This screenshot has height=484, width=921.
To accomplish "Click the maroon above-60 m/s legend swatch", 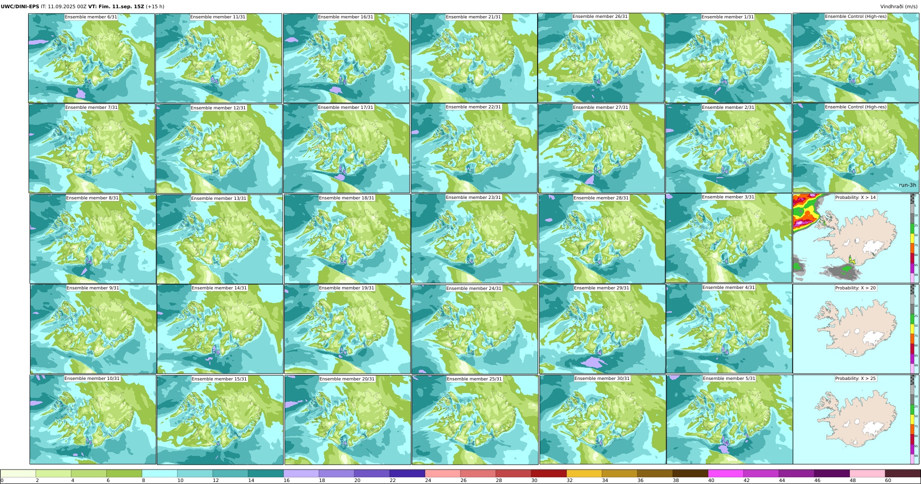I will click(903, 473).
